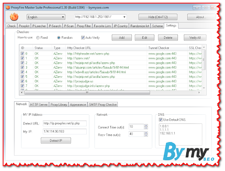Open the Appearance sub-tab
The width and height of the screenshot is (225, 171).
tap(78, 104)
